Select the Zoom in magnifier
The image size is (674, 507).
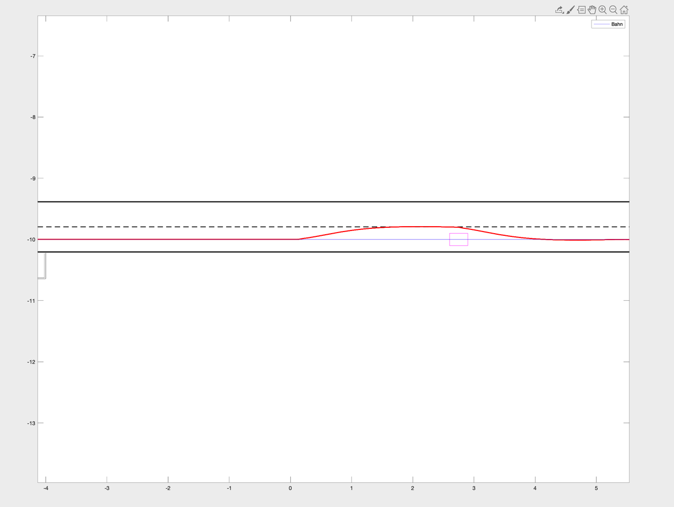point(603,10)
